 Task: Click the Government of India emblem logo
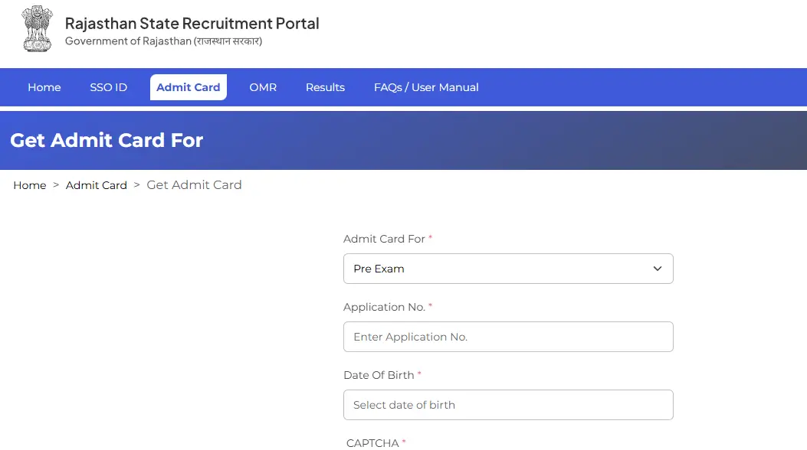37,29
